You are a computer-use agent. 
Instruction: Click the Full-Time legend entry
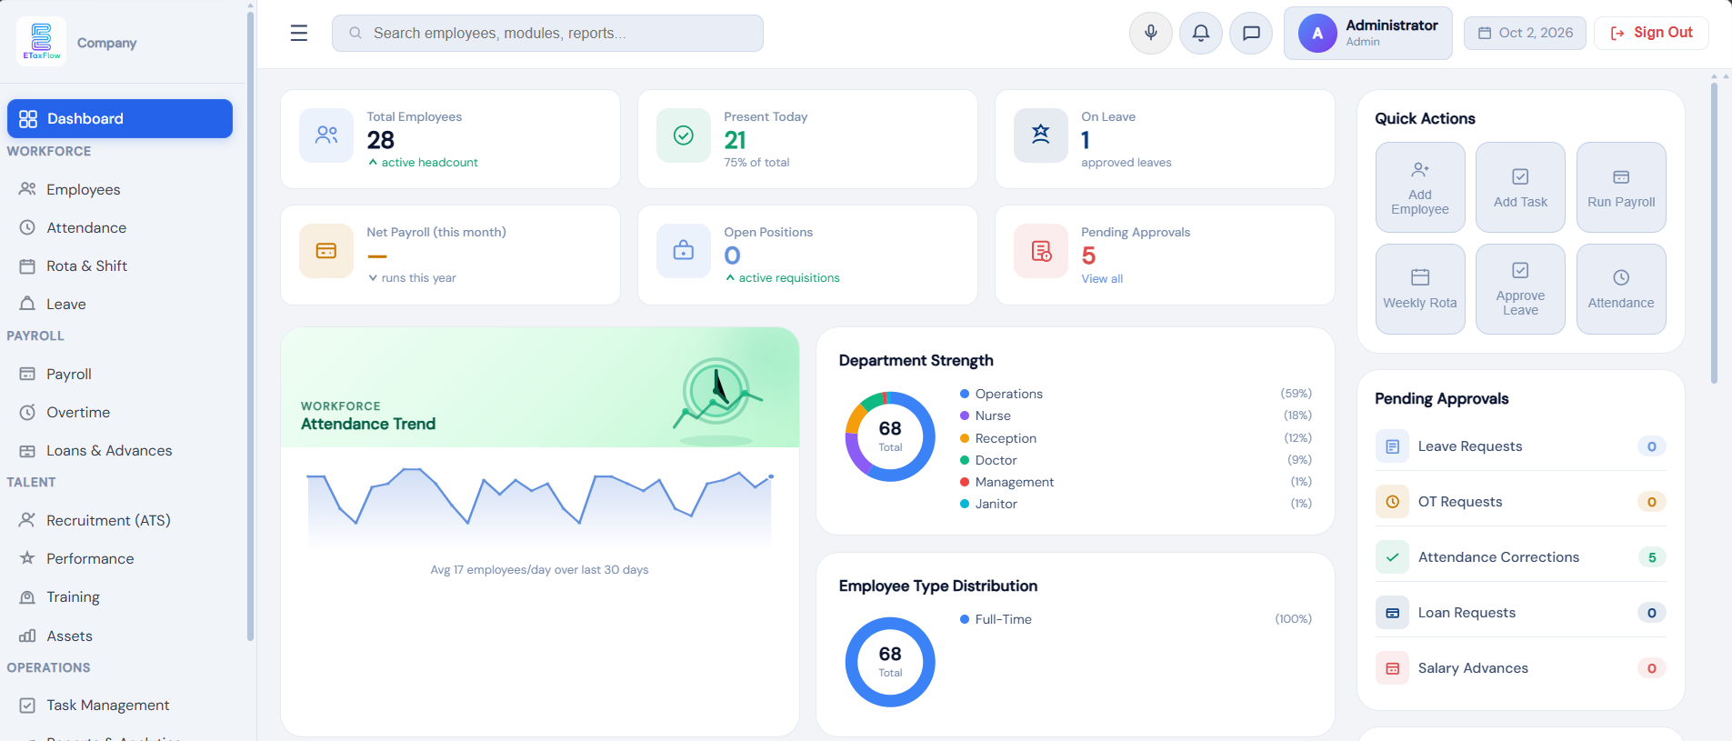(x=1136, y=619)
